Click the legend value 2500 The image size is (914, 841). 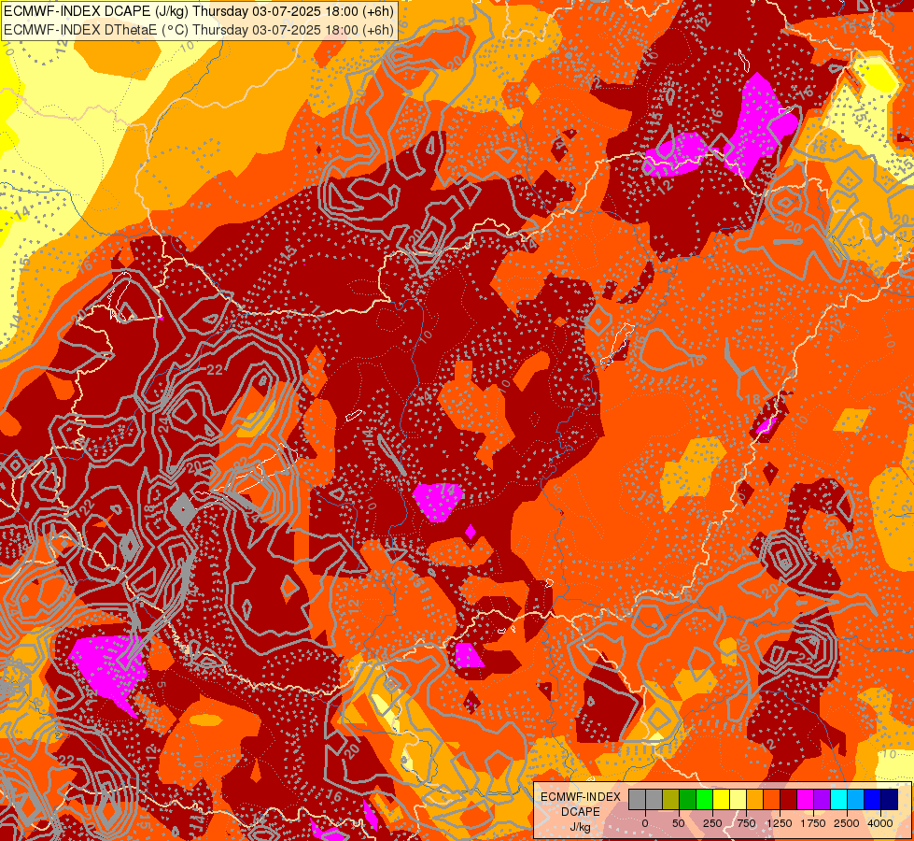[x=847, y=823]
